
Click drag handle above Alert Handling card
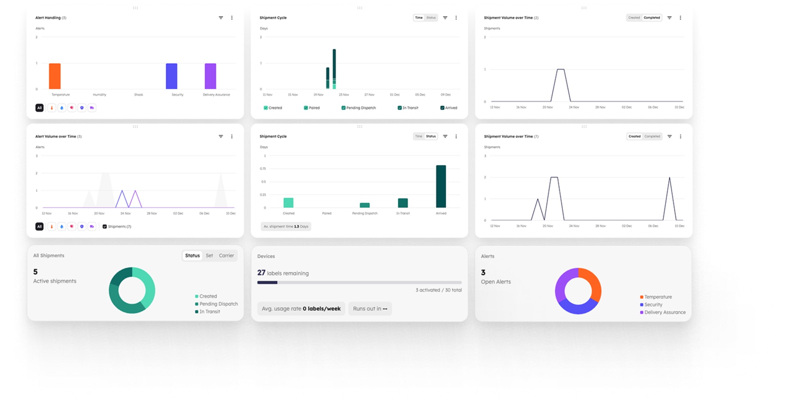[x=135, y=8]
